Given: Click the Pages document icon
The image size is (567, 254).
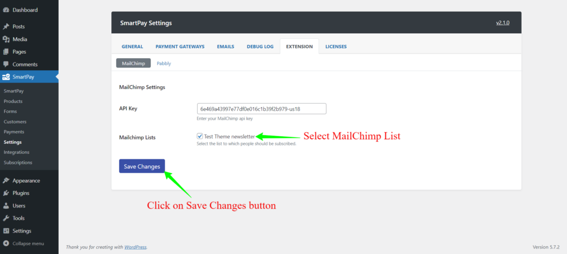Looking at the screenshot, I should (6, 52).
